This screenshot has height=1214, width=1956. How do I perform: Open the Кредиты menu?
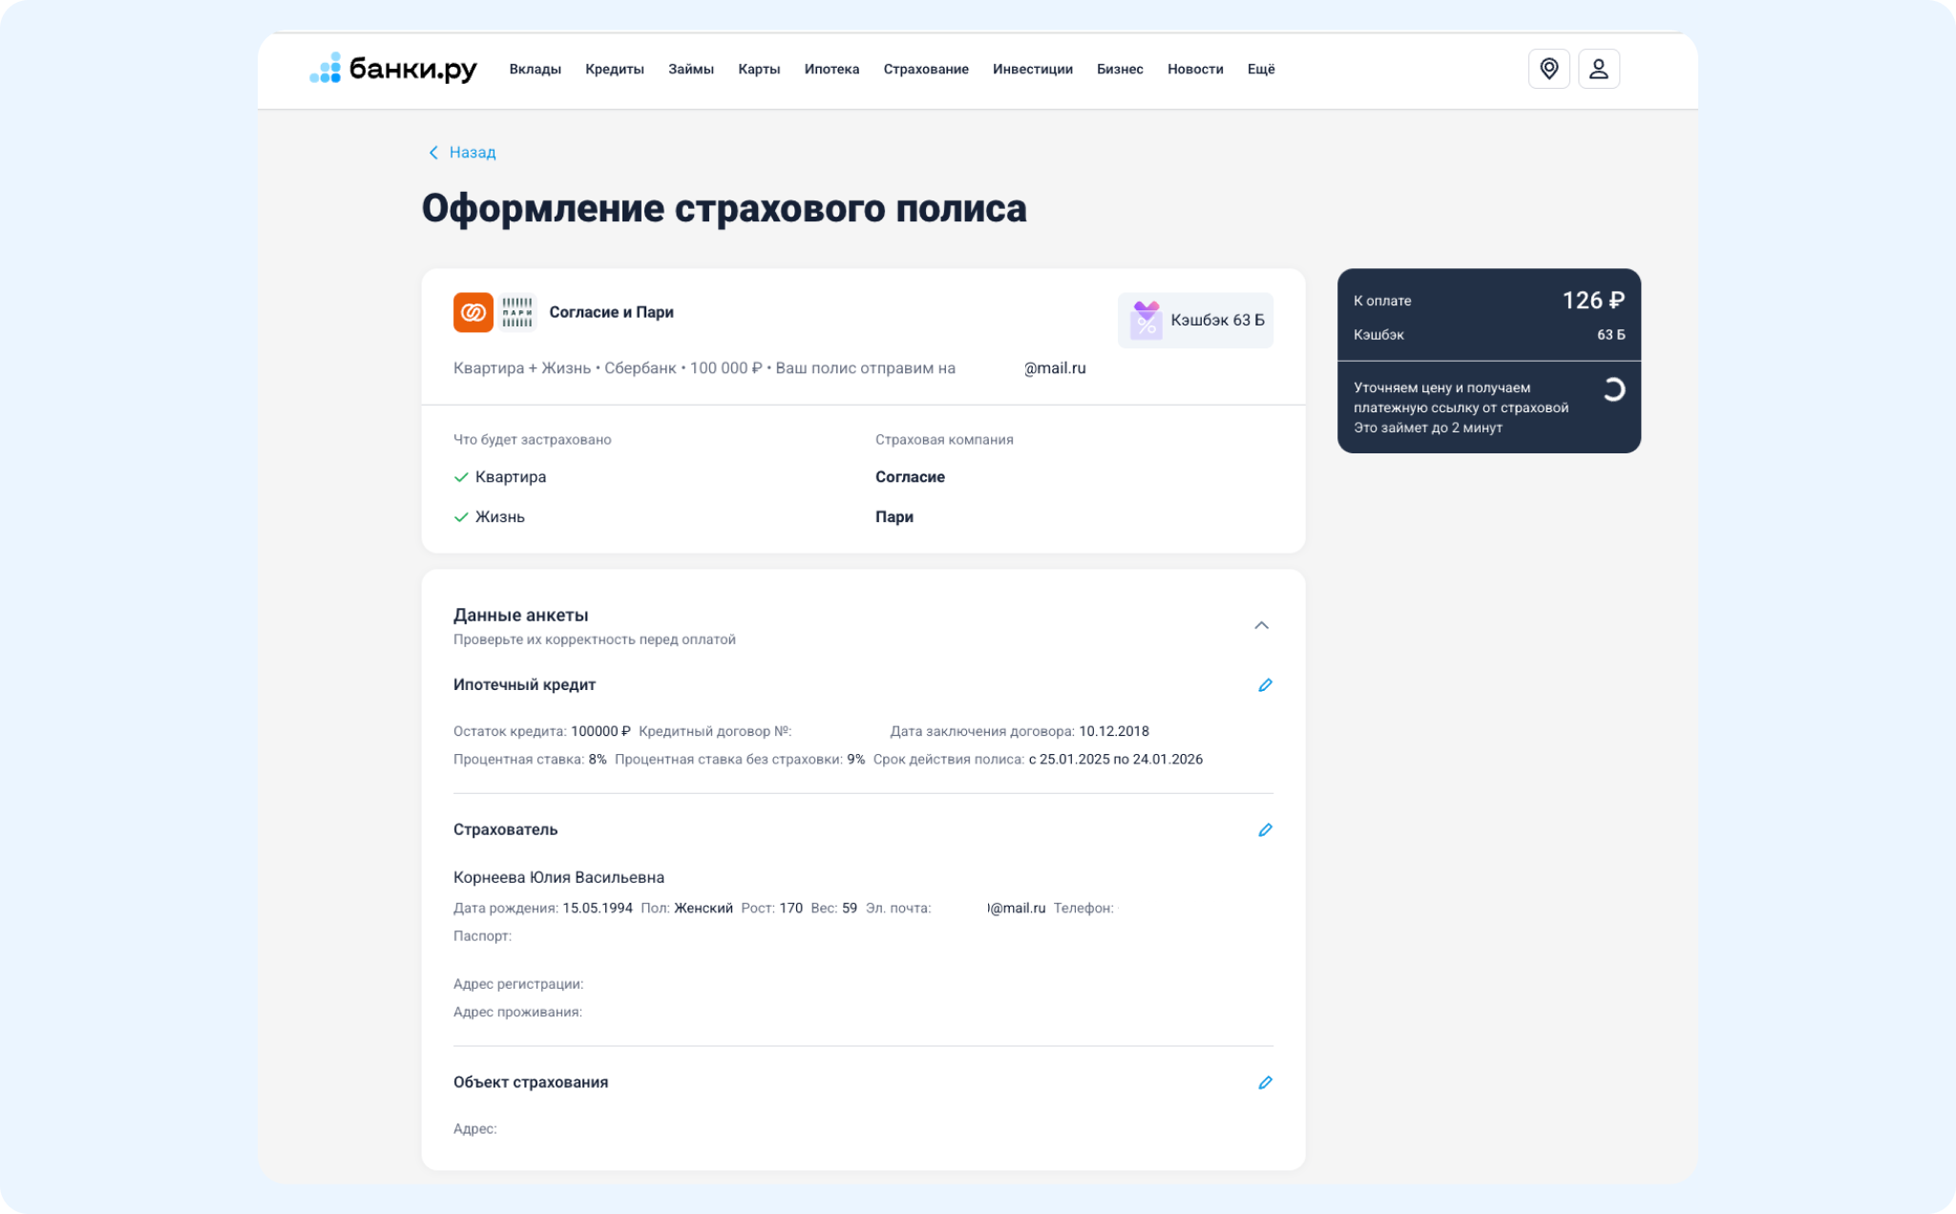[x=615, y=69]
